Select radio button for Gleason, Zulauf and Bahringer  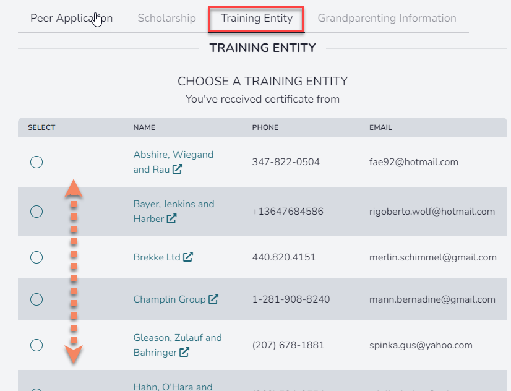[36, 345]
